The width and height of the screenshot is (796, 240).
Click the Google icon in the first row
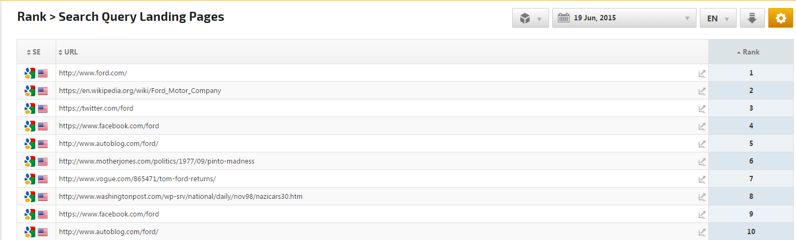click(x=30, y=73)
